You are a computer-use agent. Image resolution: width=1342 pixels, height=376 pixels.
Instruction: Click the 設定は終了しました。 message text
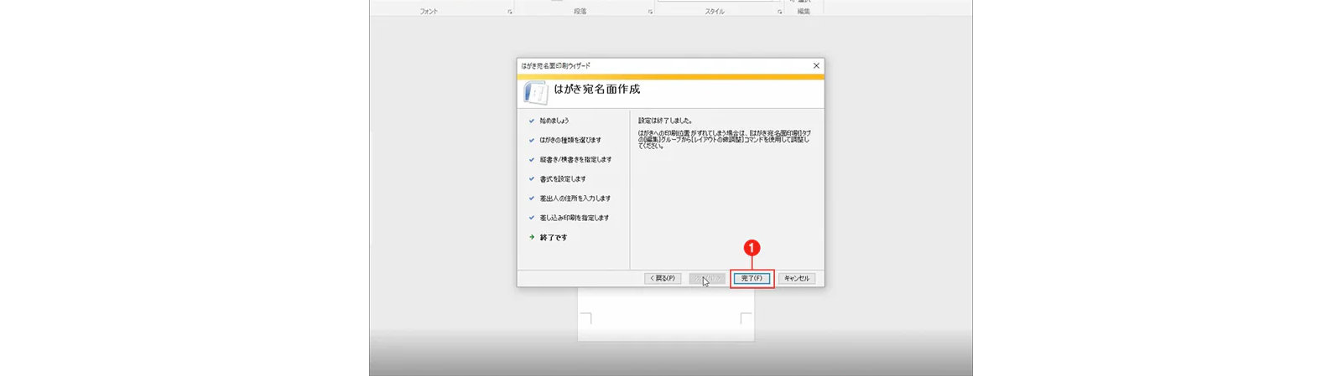click(665, 121)
